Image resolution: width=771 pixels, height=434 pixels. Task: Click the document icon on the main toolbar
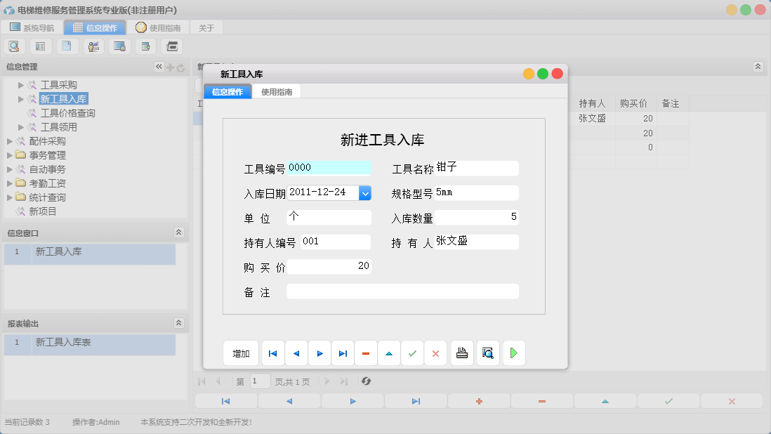coord(67,46)
